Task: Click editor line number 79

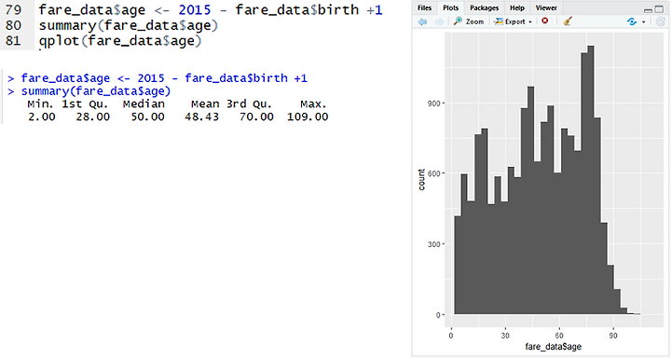Action: coord(13,10)
